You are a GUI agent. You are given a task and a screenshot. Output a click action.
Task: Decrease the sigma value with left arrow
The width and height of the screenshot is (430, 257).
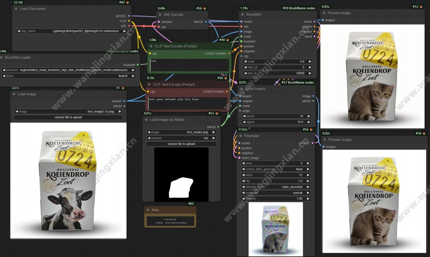244,122
